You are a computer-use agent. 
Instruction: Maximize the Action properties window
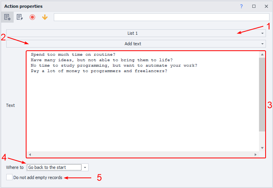pos(253,6)
